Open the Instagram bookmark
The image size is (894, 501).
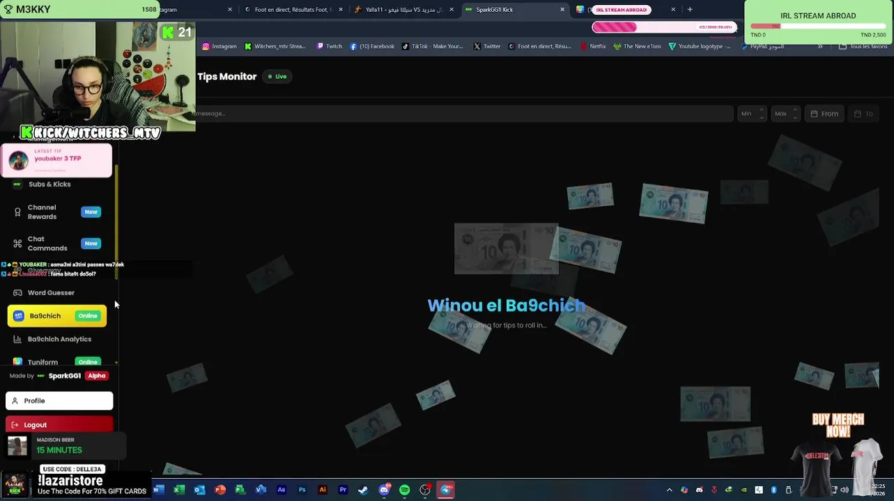(219, 47)
